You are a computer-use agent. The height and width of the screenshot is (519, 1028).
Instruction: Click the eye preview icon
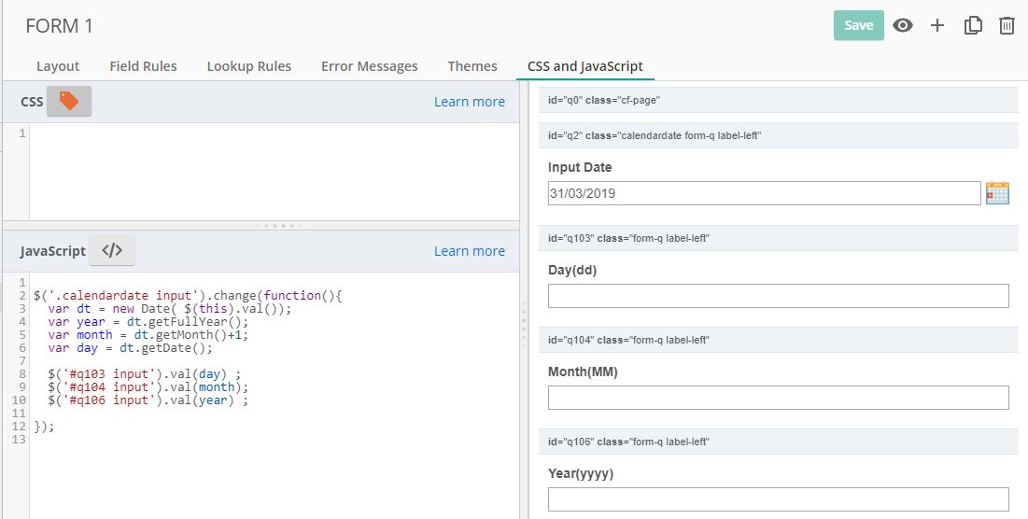[x=902, y=26]
